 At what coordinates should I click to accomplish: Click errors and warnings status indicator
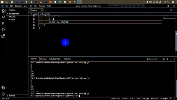click(5, 99)
